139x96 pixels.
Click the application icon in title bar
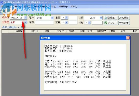tap(2, 2)
